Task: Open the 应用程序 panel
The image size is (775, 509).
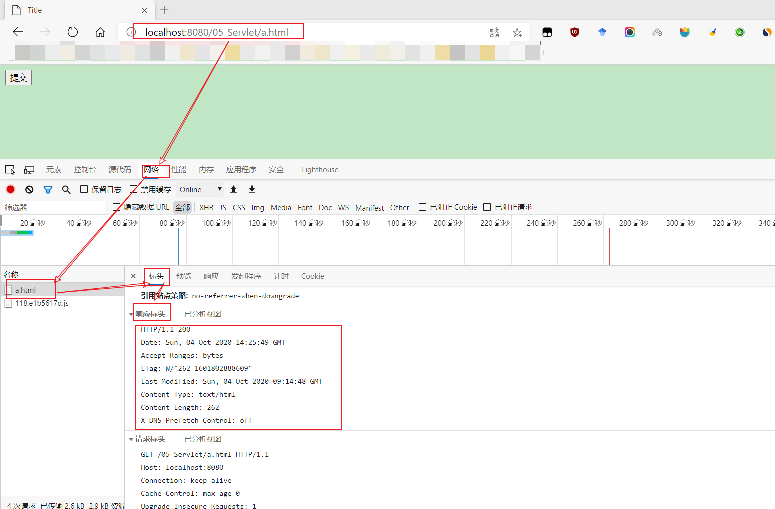Action: (241, 170)
